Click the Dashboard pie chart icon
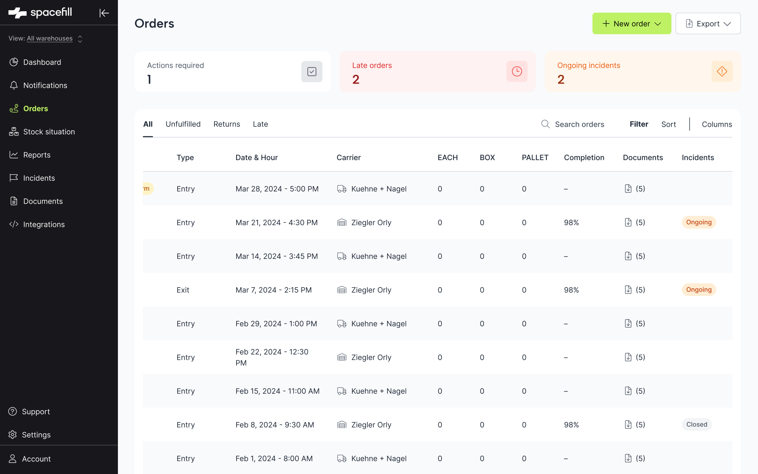The image size is (758, 474). [14, 62]
